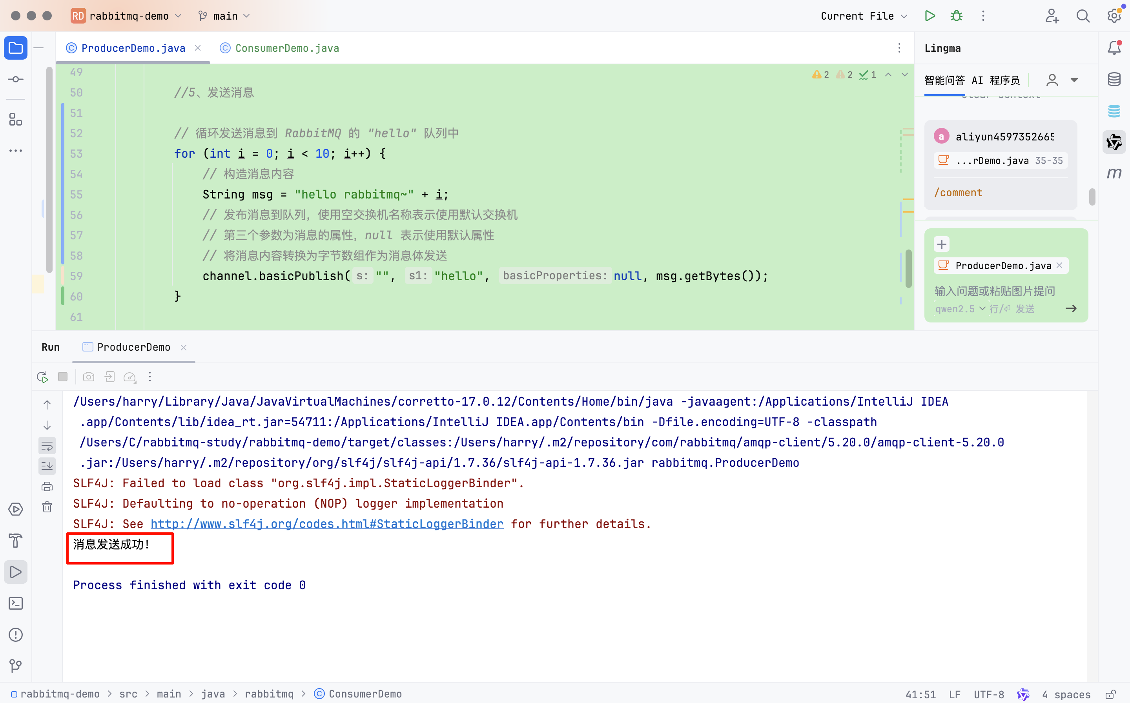
Task: Toggle scroll to end in console
Action: pos(47,466)
